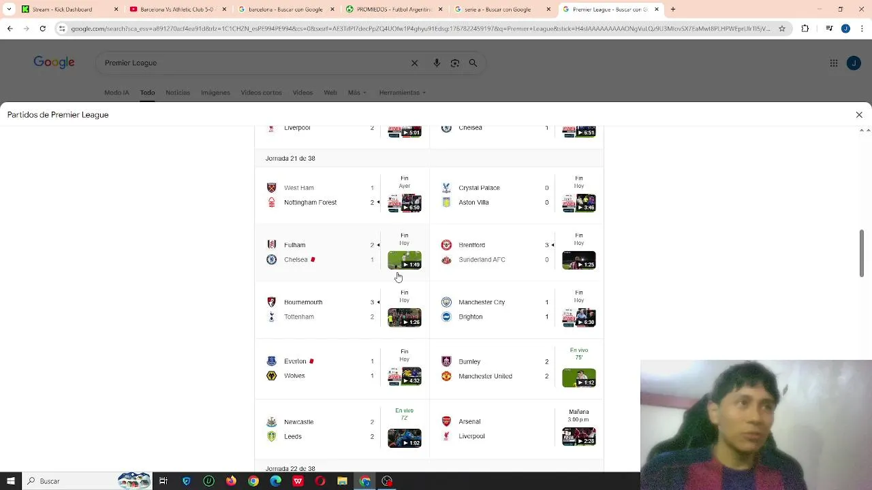This screenshot has width=872, height=490.
Task: Open the Arsenal team row
Action: point(497,422)
